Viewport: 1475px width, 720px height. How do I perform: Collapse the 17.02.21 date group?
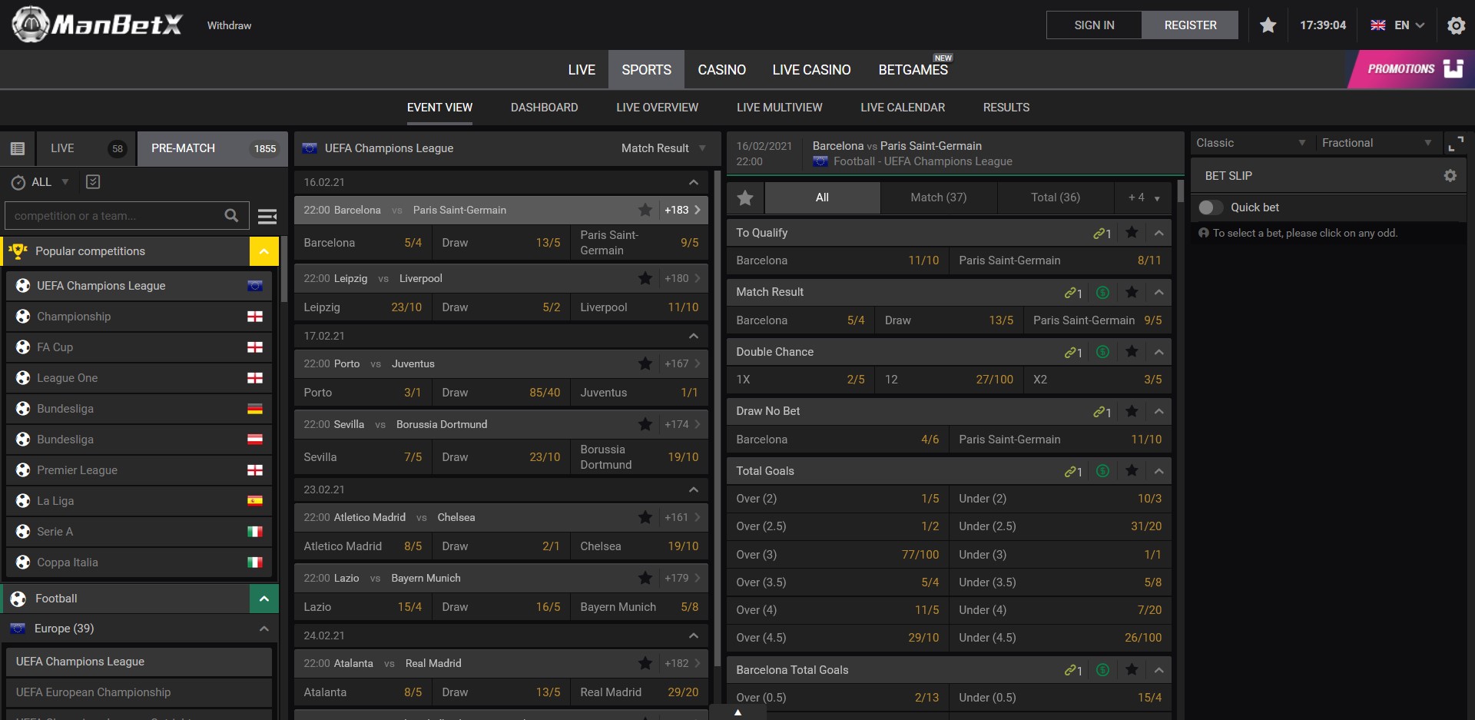point(693,336)
